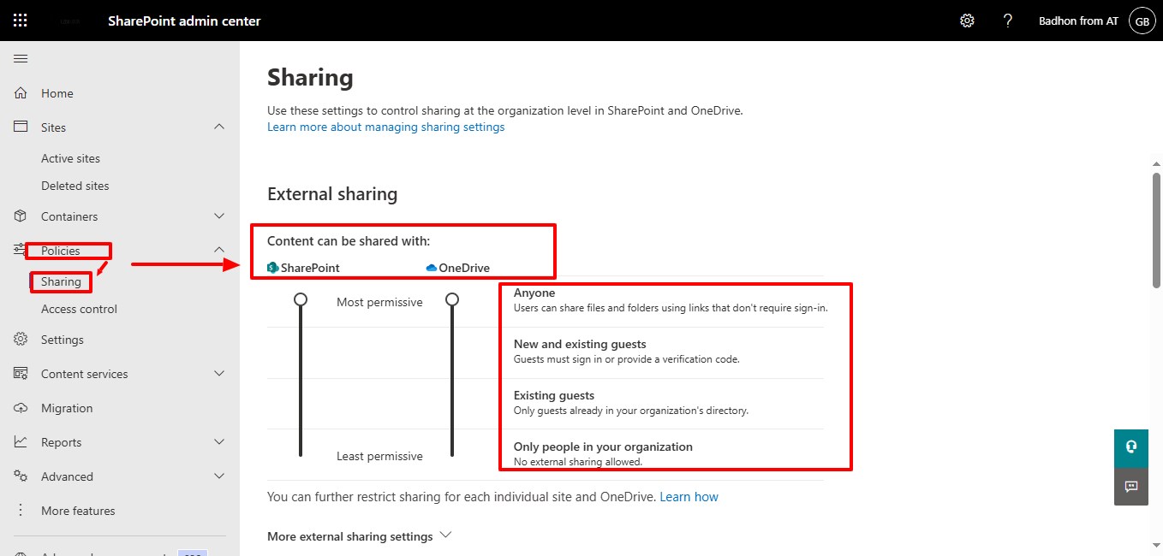Click the External sharing heading
This screenshot has width=1163, height=556.
(x=332, y=194)
